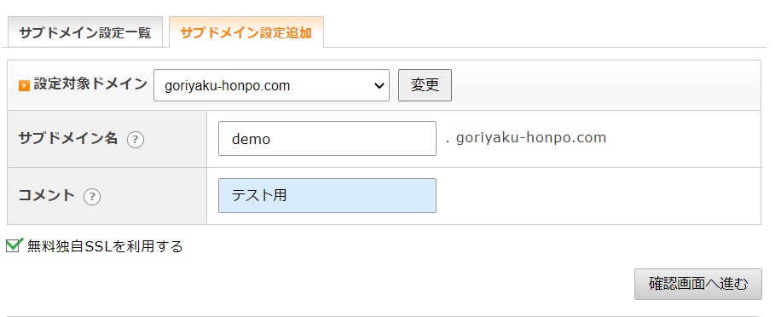Click the 変更 button
Viewport: 781px width, 317px height.
click(425, 85)
